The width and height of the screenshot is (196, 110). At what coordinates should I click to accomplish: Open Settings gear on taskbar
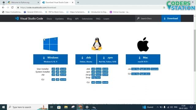click(x=87, y=107)
